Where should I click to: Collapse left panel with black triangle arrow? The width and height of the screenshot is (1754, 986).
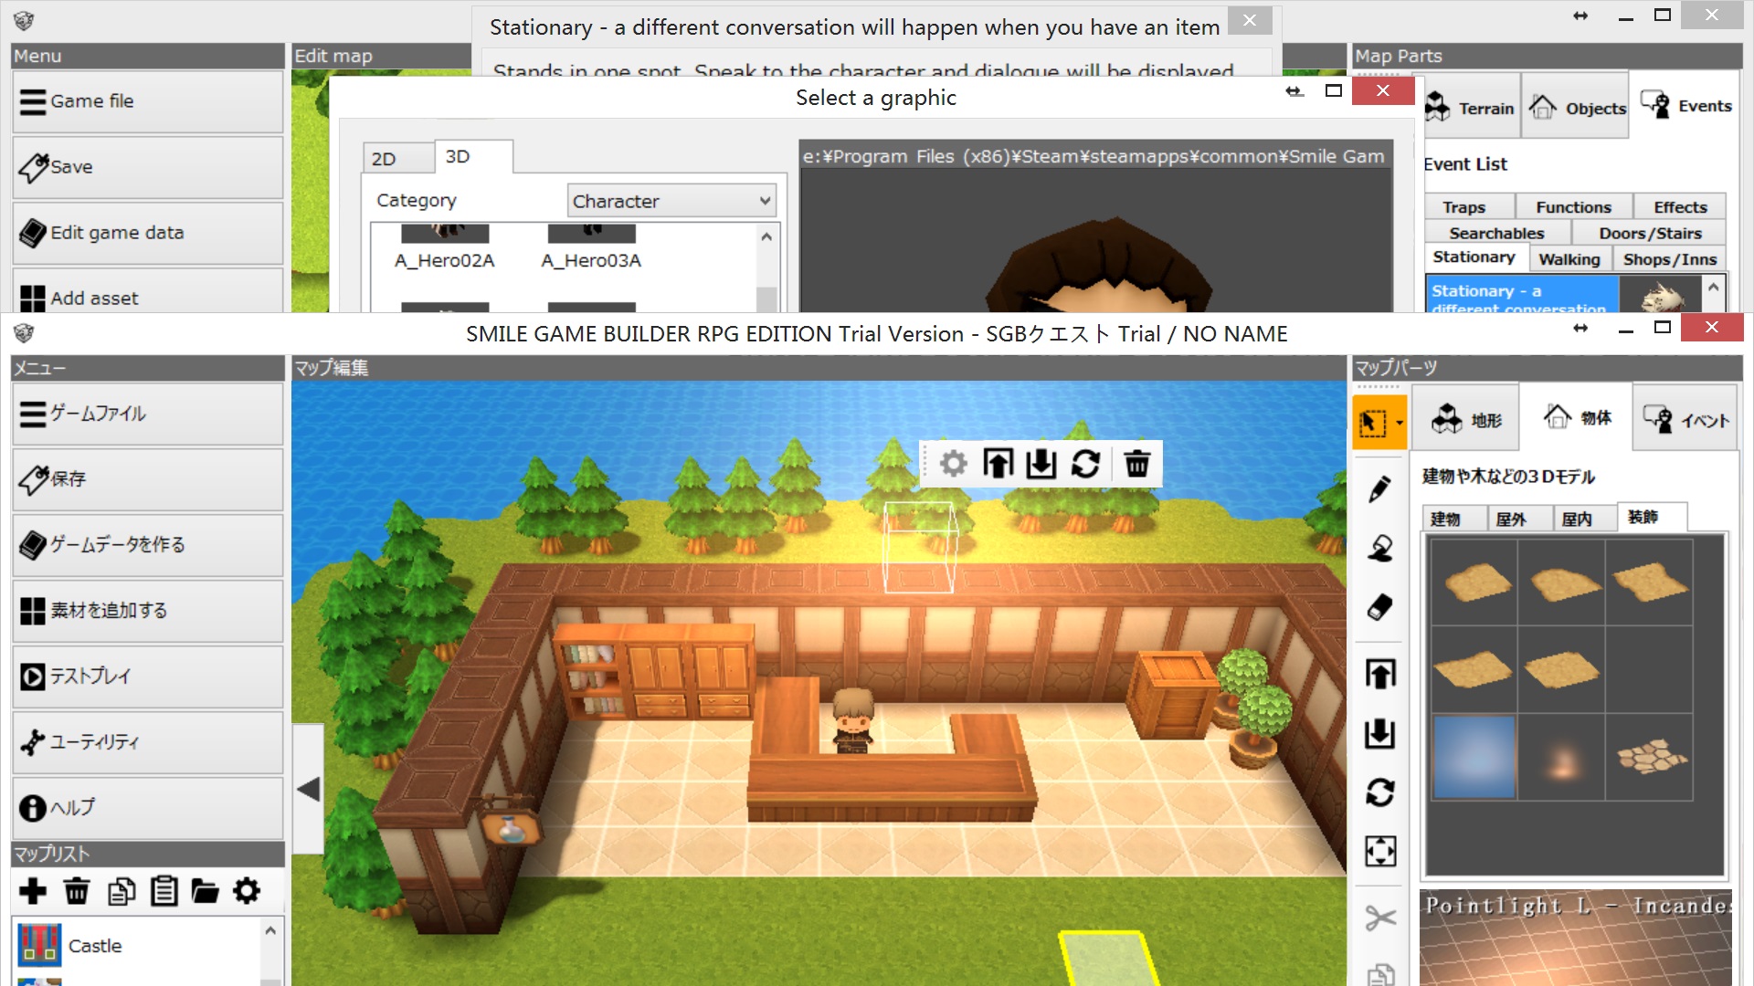click(309, 790)
